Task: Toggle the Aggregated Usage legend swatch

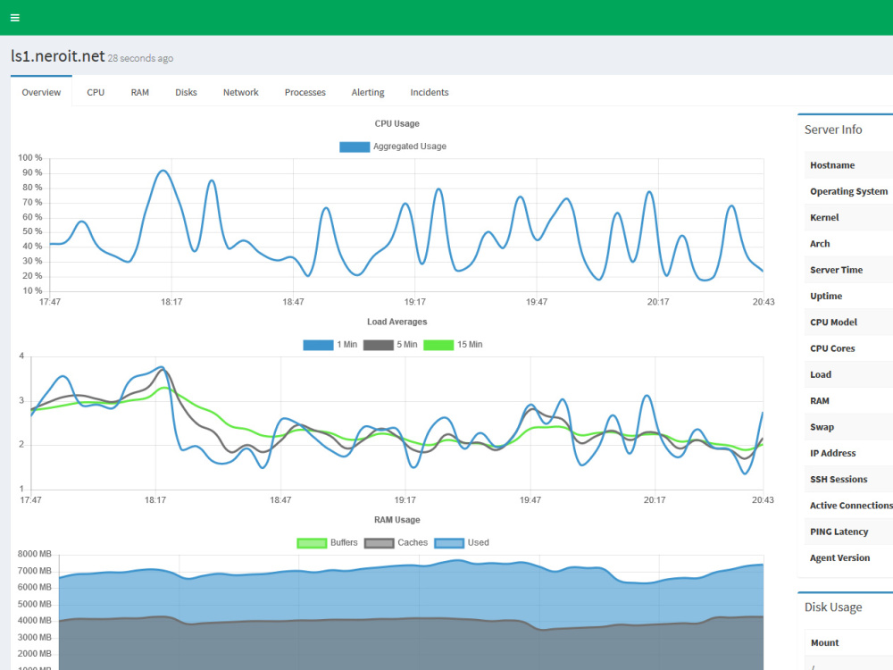Action: [x=355, y=147]
